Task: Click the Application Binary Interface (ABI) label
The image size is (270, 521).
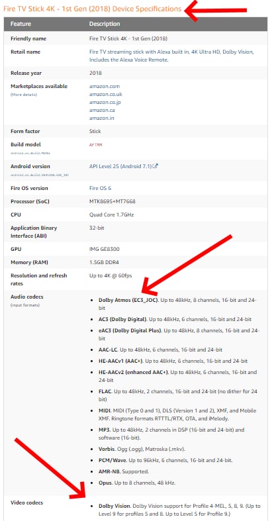Action: [34, 232]
